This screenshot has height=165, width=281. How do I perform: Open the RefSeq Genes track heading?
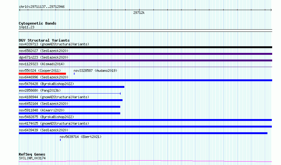coord(32,154)
